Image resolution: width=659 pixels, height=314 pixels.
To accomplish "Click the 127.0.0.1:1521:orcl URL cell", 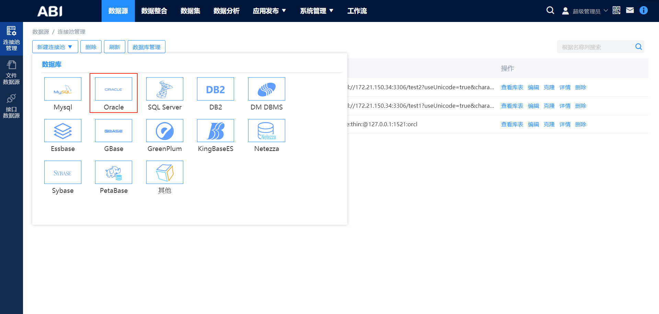I will (382, 124).
